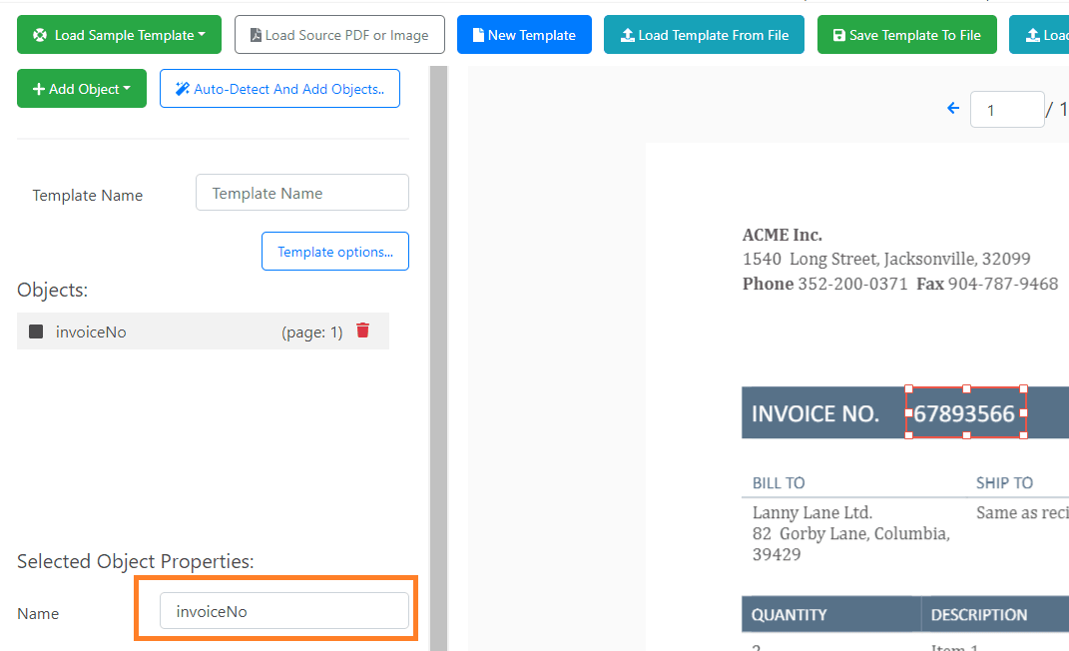The width and height of the screenshot is (1069, 651).
Task: Click the blue previous-page arrow icon
Action: coord(952,108)
